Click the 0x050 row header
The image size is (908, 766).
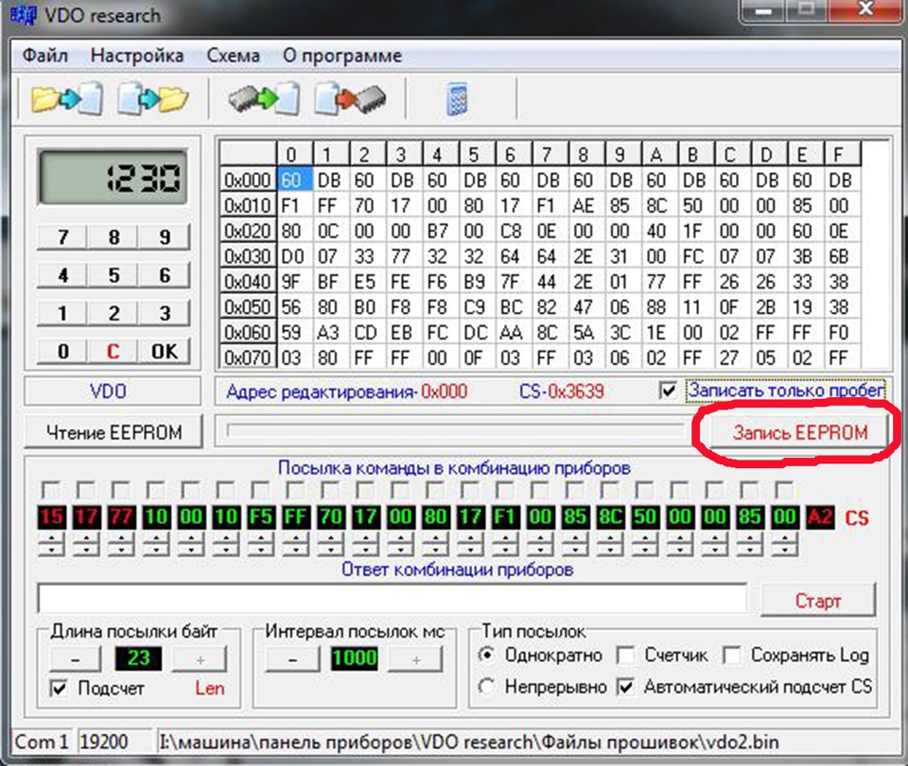pyautogui.click(x=248, y=306)
